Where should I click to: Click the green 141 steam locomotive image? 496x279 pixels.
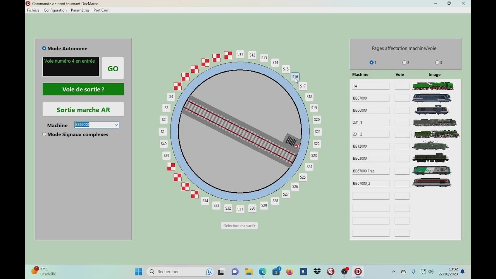pos(433,86)
